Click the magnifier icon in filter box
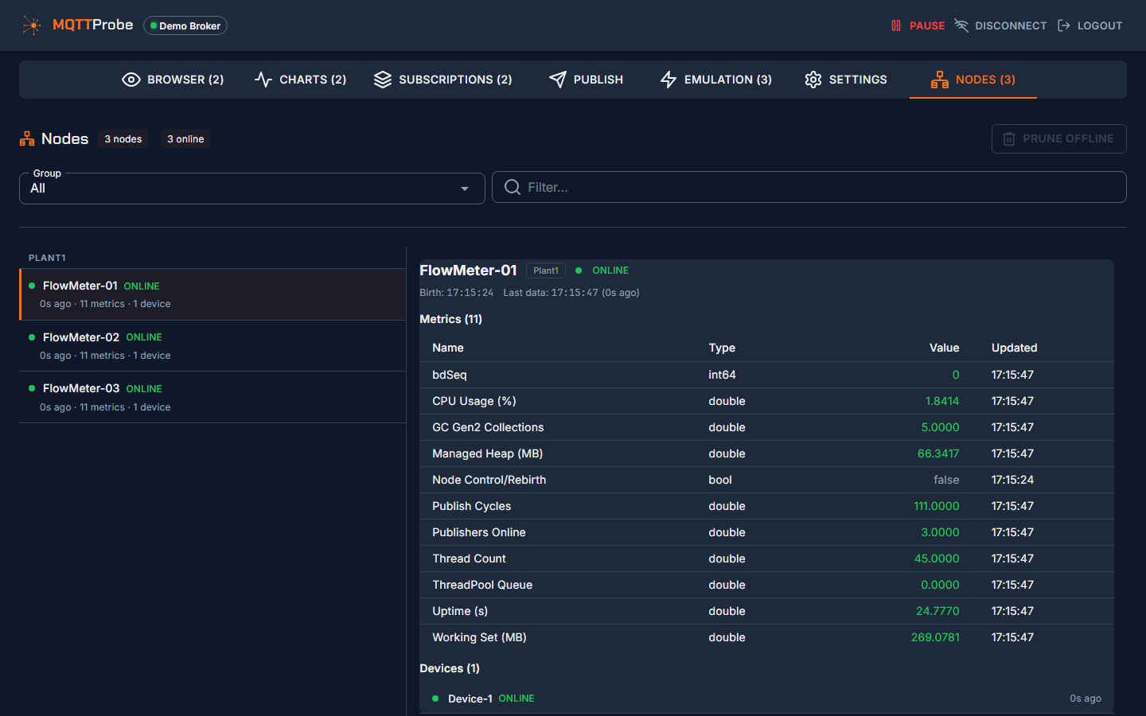 (x=513, y=187)
